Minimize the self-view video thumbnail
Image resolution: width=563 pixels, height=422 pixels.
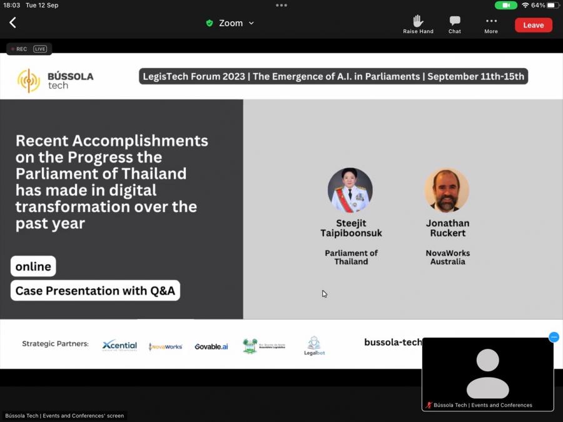point(554,338)
